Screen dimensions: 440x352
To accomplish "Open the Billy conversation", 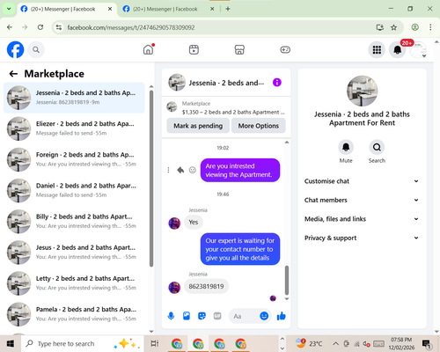I will pos(74,222).
